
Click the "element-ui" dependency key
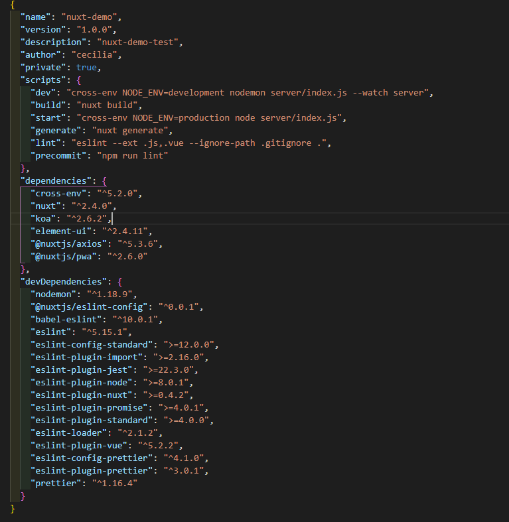[x=61, y=231]
